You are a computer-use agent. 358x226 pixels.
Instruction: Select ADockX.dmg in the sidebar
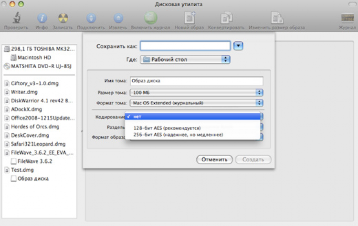pos(23,109)
